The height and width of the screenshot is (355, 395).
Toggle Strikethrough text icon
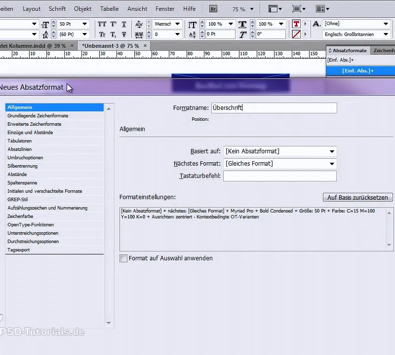[x=124, y=34]
